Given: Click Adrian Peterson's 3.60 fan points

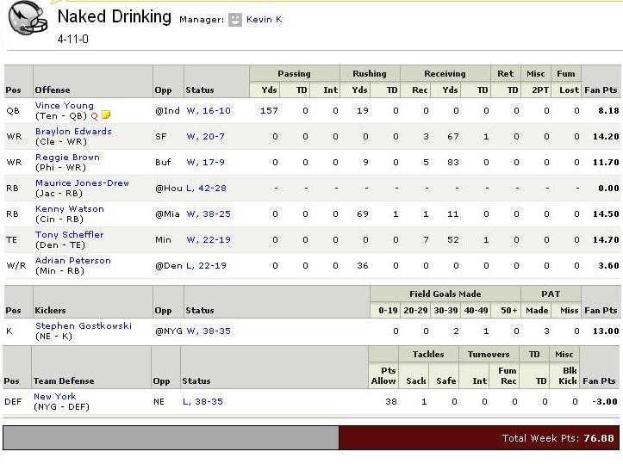Looking at the screenshot, I should (608, 265).
